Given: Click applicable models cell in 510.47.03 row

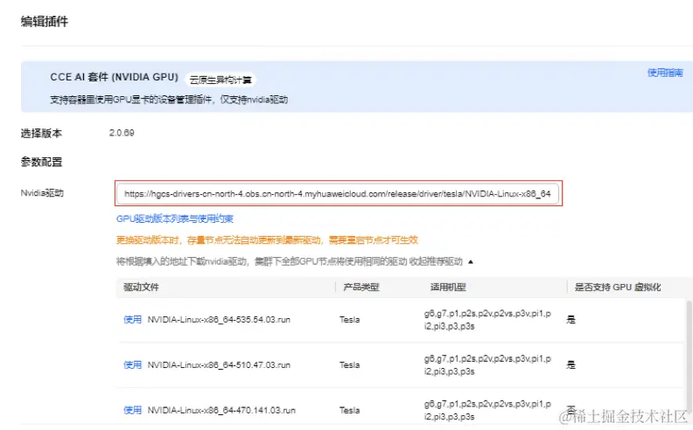Looking at the screenshot, I should point(487,365).
